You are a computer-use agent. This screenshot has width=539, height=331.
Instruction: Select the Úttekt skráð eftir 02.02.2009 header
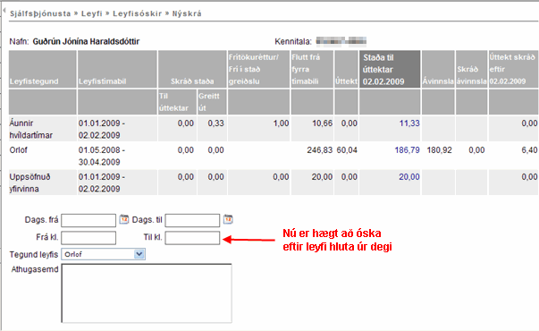tap(513, 69)
